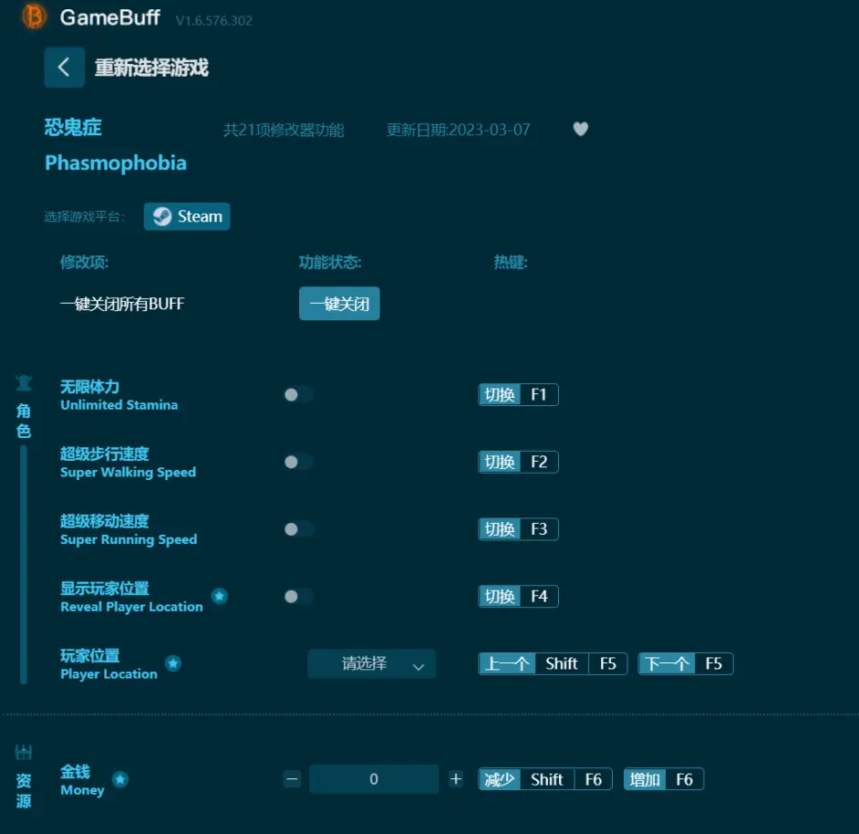The height and width of the screenshot is (834, 859).
Task: Click the Super Running Speed label
Action: pos(129,539)
